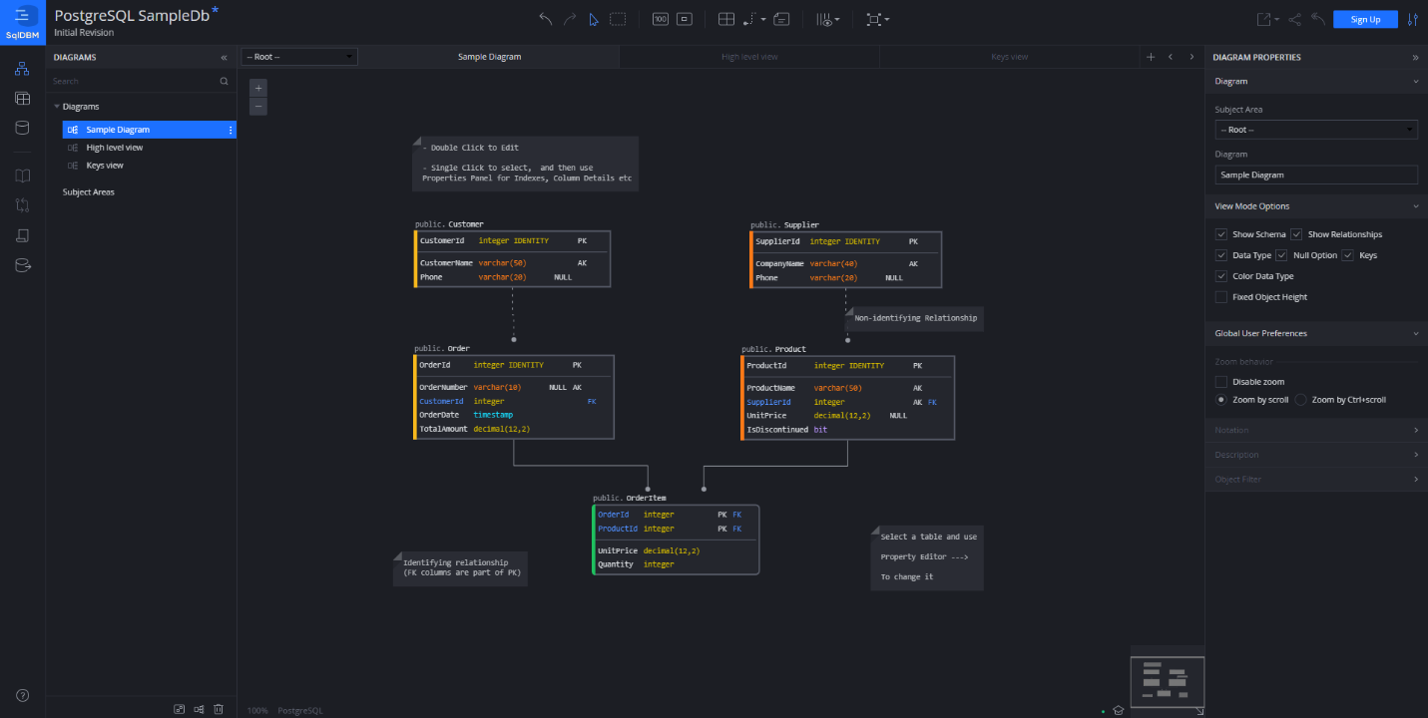Reset zoom to 100 percent
The height and width of the screenshot is (718, 1428).
[x=660, y=19]
